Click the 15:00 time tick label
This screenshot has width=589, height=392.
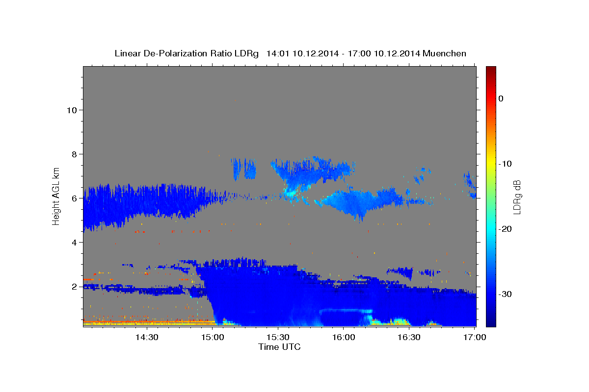[x=212, y=338]
